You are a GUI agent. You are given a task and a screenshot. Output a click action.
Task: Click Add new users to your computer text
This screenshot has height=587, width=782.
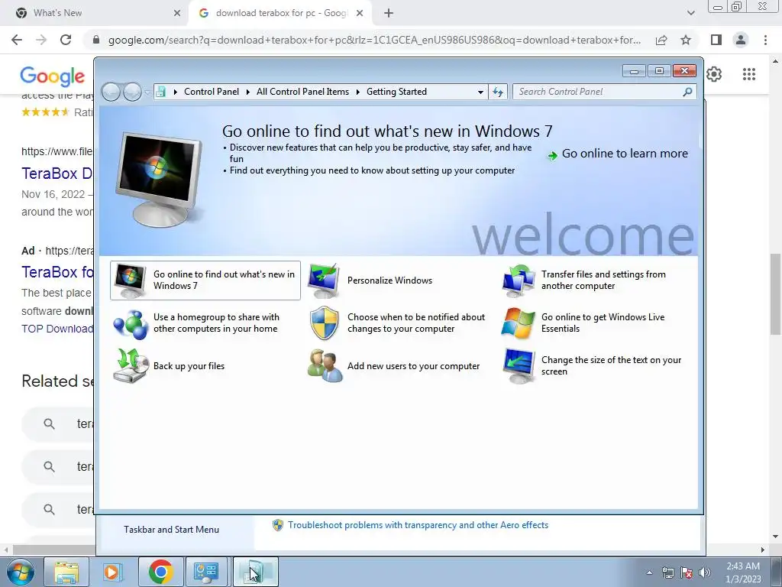(x=413, y=366)
